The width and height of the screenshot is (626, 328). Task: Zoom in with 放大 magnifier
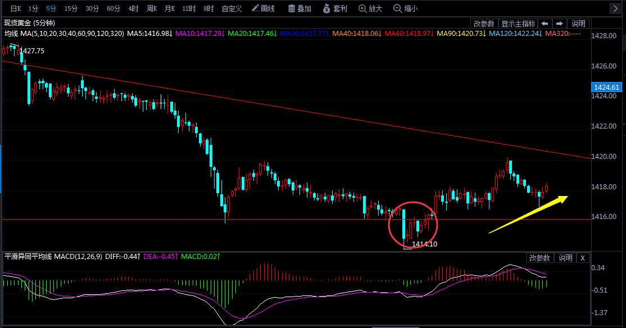pos(370,8)
